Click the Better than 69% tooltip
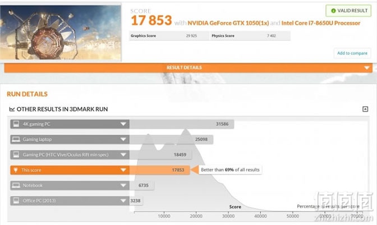This screenshot has width=377, height=225. click(230, 169)
